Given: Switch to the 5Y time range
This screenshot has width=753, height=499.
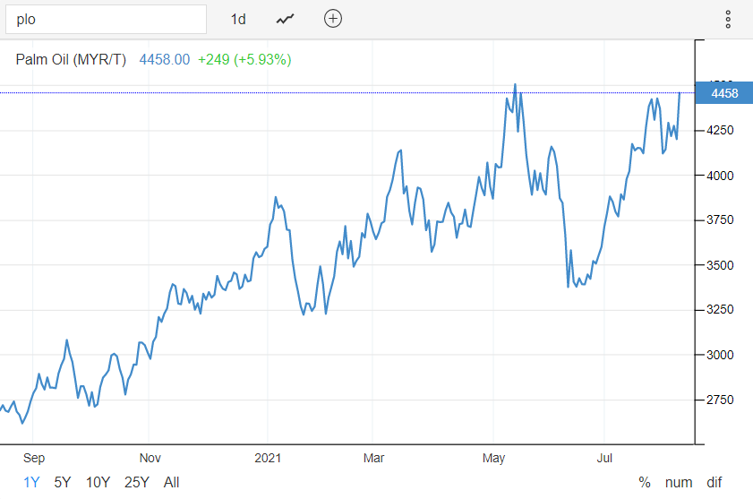Looking at the screenshot, I should pyautogui.click(x=63, y=482).
